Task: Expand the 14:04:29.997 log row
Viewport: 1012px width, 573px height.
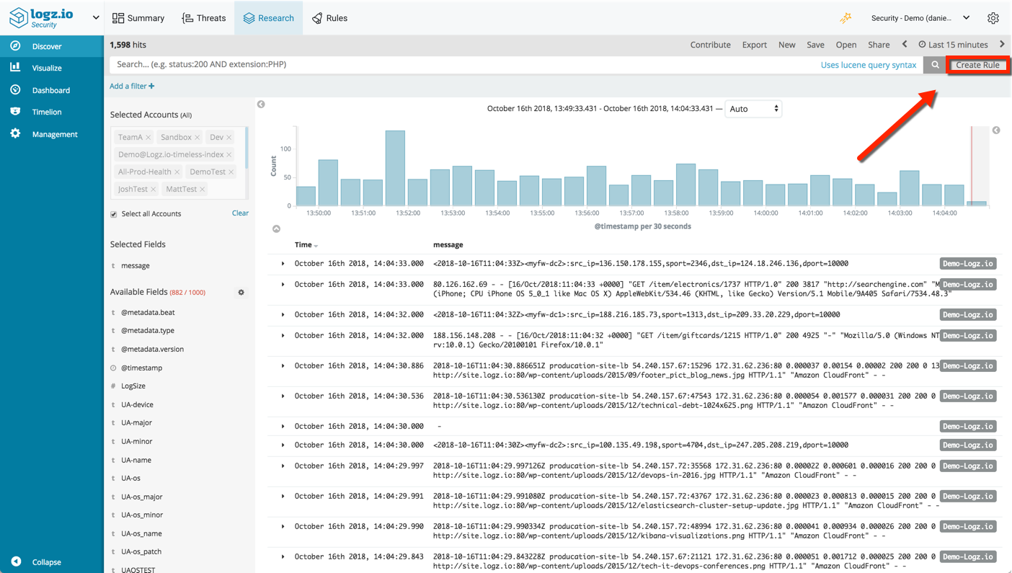Action: pos(283,466)
